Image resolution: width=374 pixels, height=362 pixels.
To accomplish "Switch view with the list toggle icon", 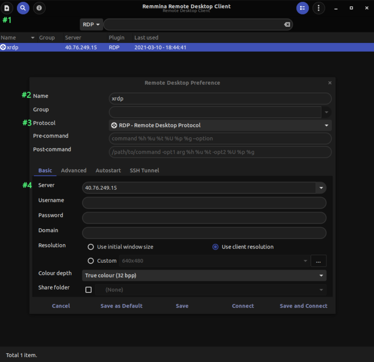I will 302,8.
